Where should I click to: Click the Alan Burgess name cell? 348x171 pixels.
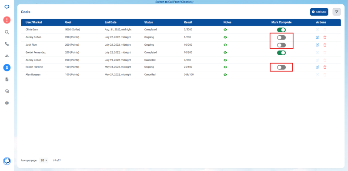[33, 75]
